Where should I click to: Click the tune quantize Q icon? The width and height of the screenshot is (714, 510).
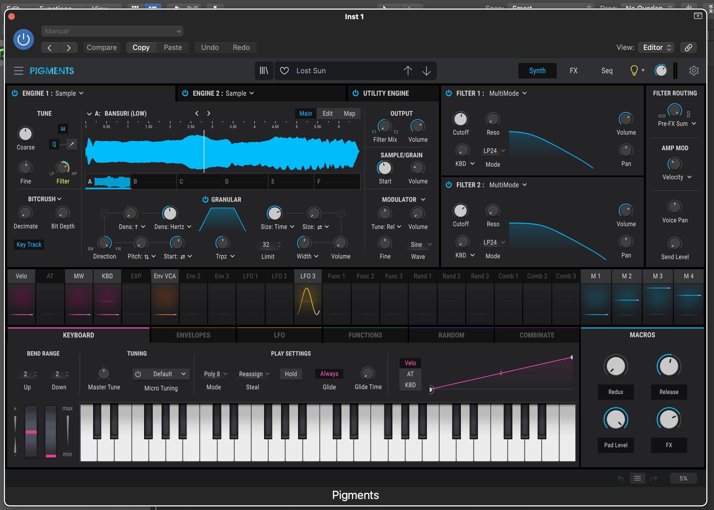tap(54, 144)
